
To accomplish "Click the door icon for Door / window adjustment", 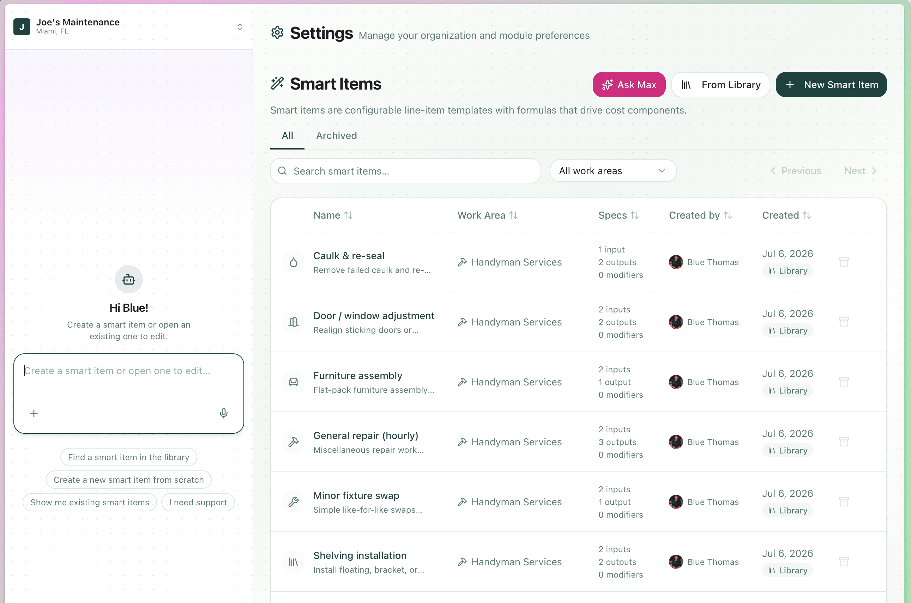I will click(x=294, y=322).
